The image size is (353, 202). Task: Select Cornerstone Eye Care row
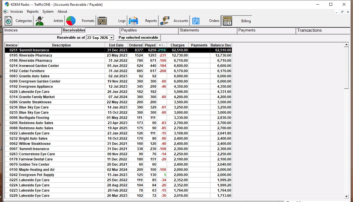[118, 154]
